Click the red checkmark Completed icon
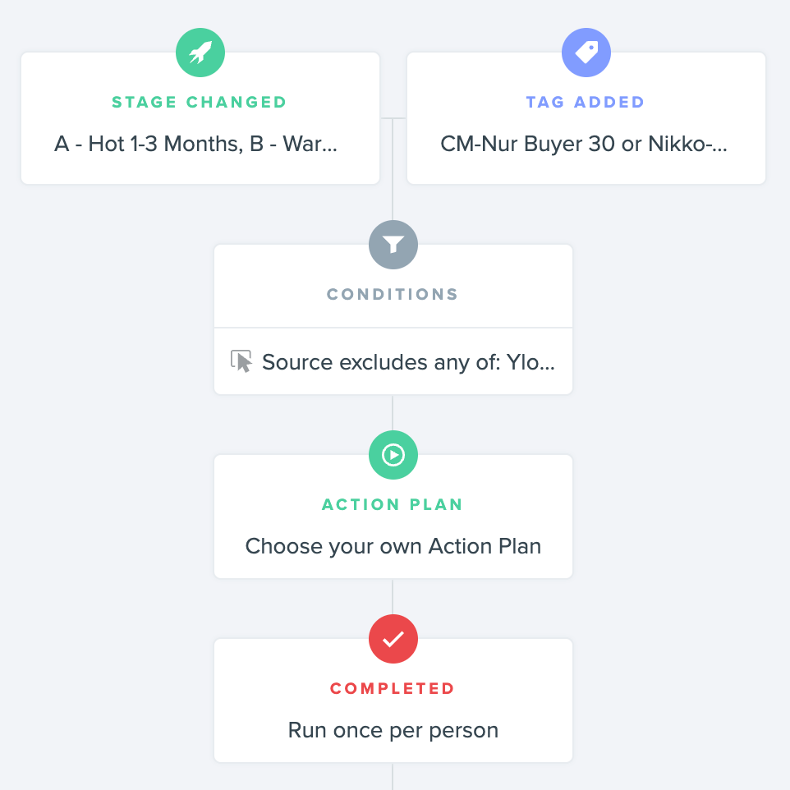Viewport: 790px width, 790px height. [x=393, y=639]
